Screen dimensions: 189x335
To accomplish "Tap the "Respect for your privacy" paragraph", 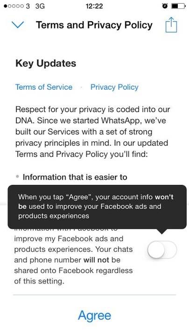I will point(93,131).
